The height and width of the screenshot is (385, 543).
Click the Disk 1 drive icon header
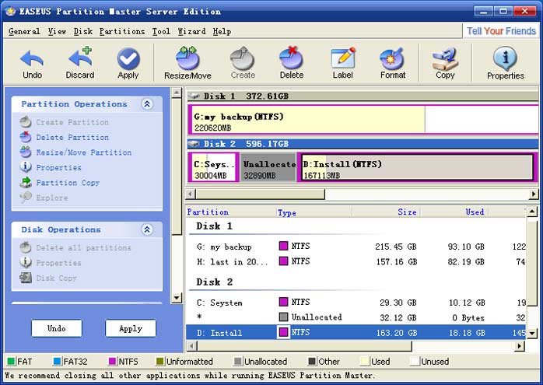194,96
